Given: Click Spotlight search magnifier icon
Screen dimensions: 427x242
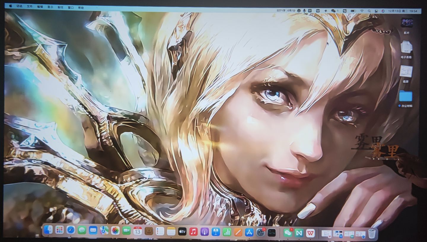Looking at the screenshot, I should (x=369, y=11).
